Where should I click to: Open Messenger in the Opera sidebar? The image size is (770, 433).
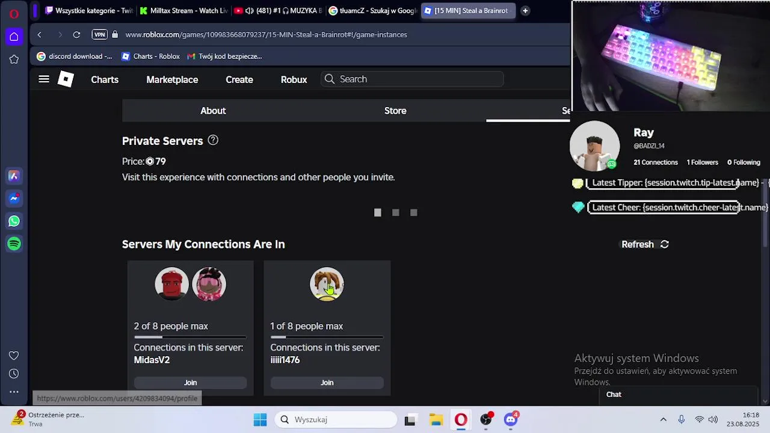tap(14, 198)
